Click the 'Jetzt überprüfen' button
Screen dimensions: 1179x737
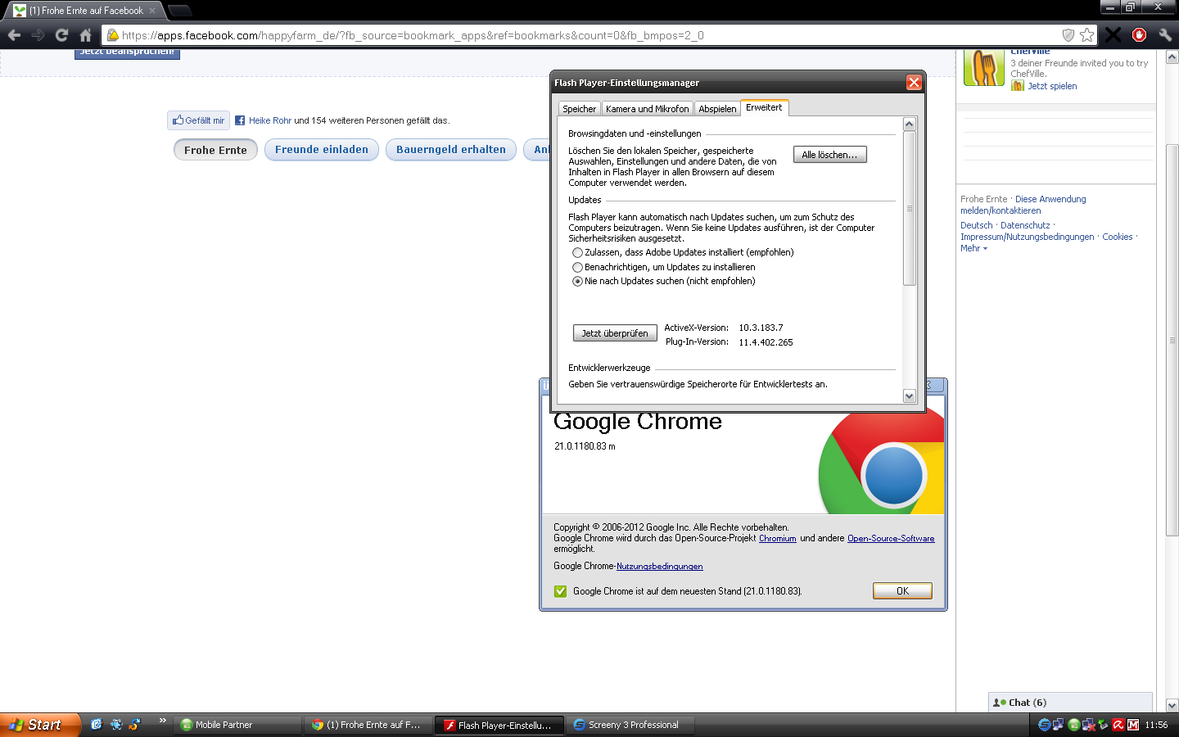(x=615, y=333)
